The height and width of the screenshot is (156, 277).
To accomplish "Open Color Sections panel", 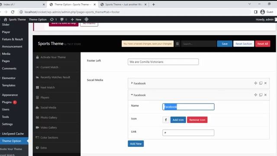I will point(57,137).
